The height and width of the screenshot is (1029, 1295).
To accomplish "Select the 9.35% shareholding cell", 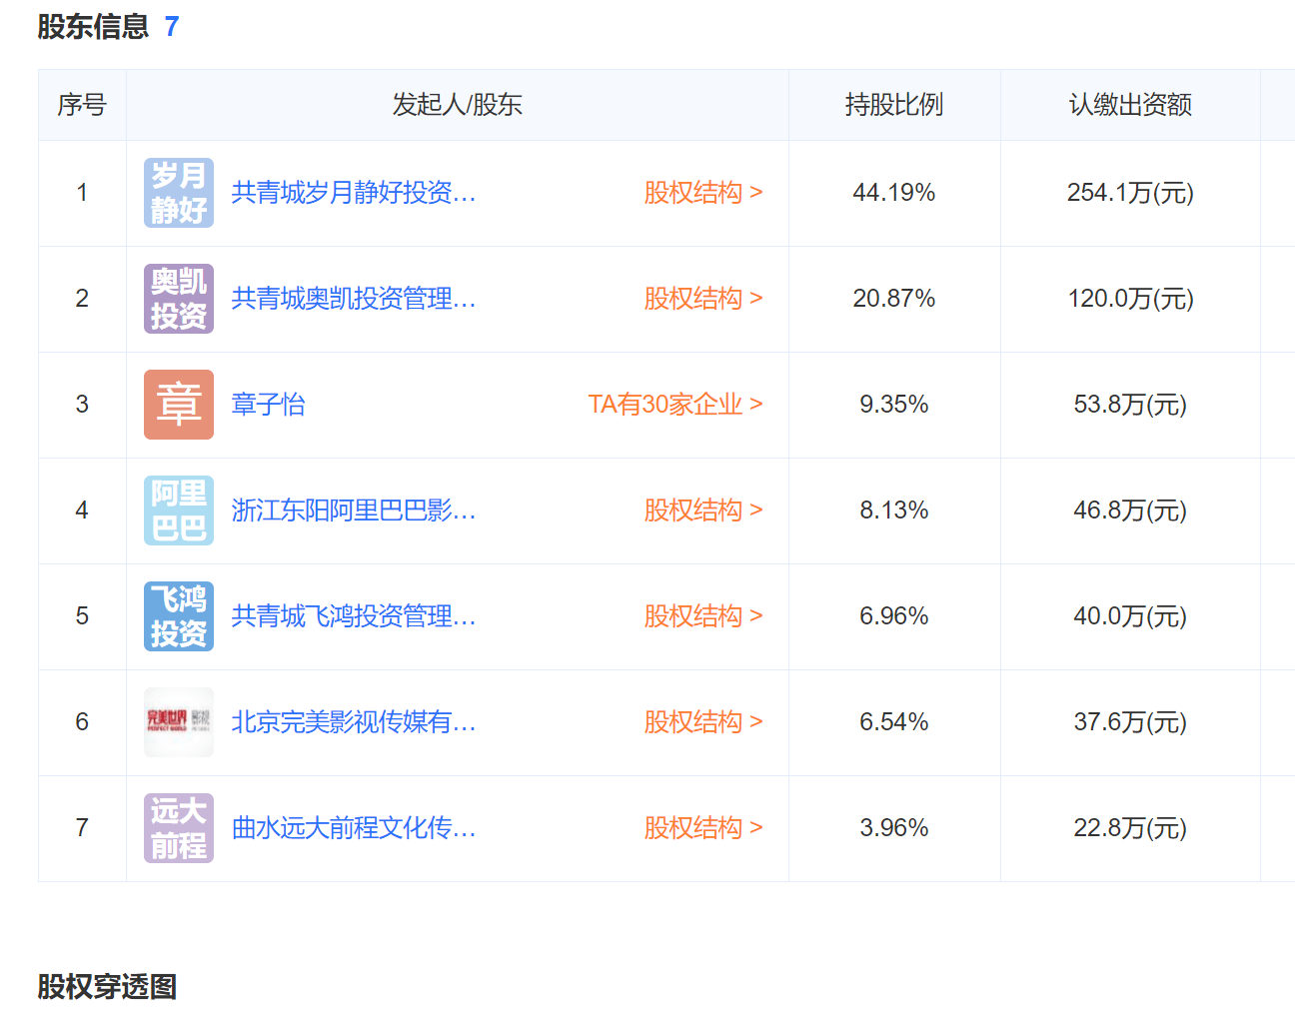I will pyautogui.click(x=894, y=405).
